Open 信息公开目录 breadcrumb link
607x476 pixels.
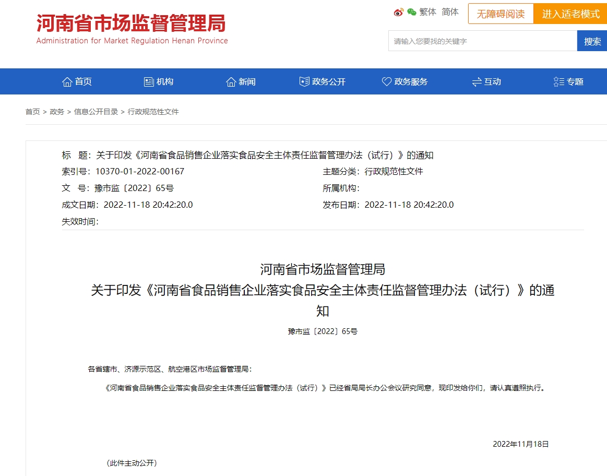96,112
